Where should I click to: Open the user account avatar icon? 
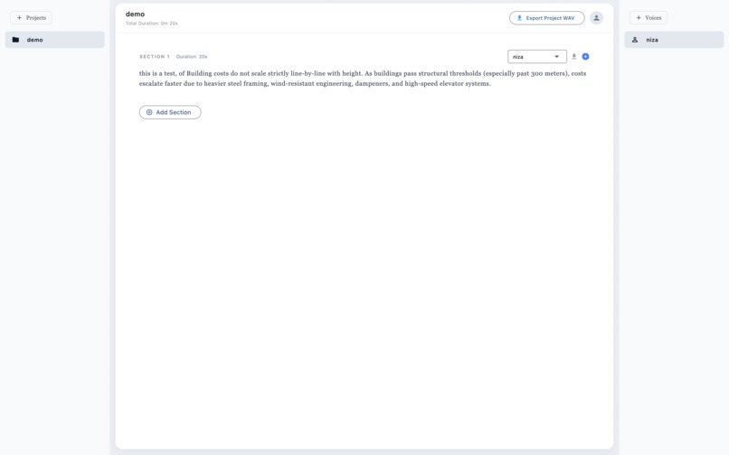point(596,18)
